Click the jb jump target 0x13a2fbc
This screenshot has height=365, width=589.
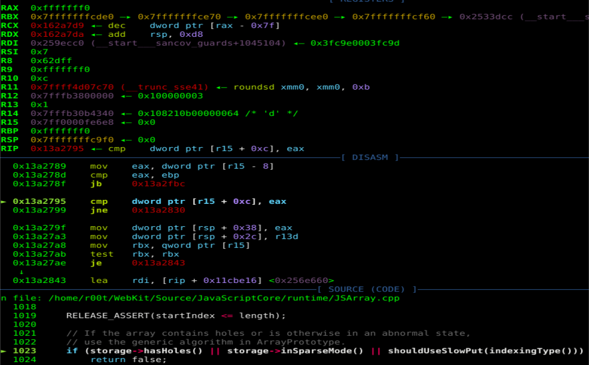(x=158, y=184)
